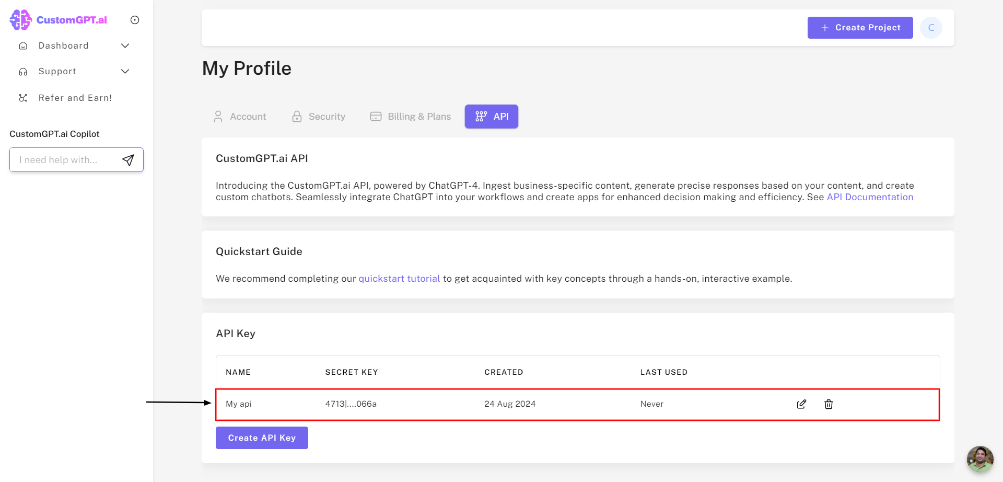Switch to the Account tab

tap(240, 117)
